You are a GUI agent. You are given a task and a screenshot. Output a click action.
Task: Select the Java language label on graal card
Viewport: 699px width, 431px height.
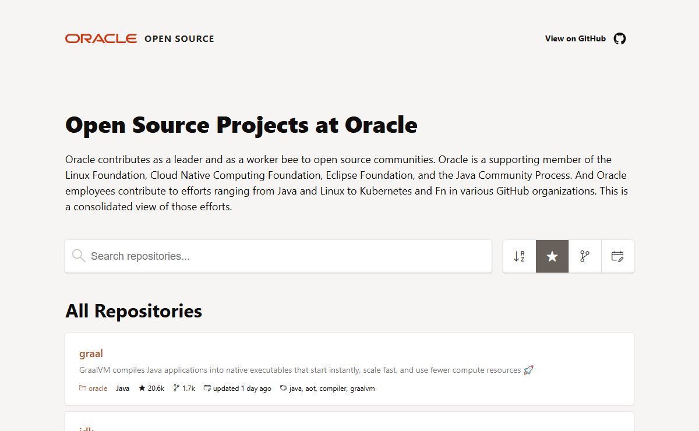point(122,388)
